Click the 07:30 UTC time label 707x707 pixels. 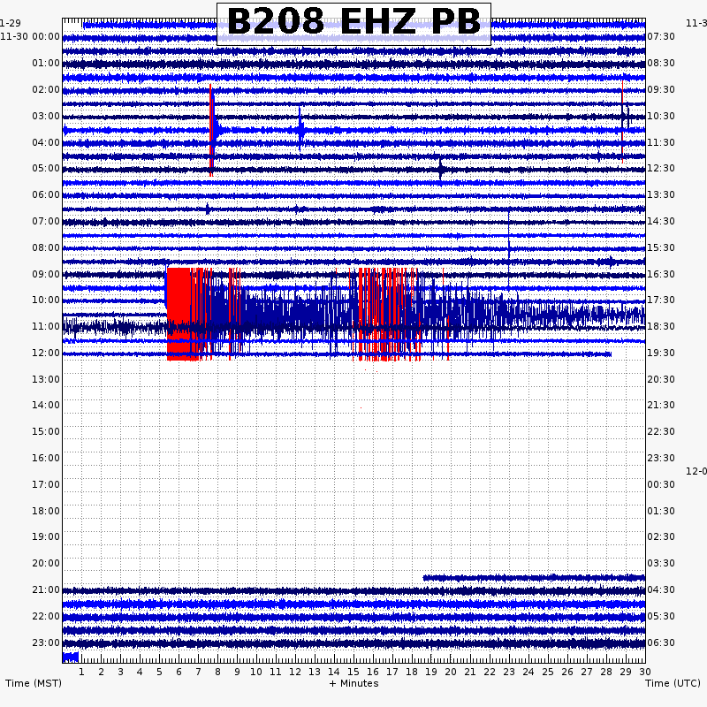coord(661,36)
